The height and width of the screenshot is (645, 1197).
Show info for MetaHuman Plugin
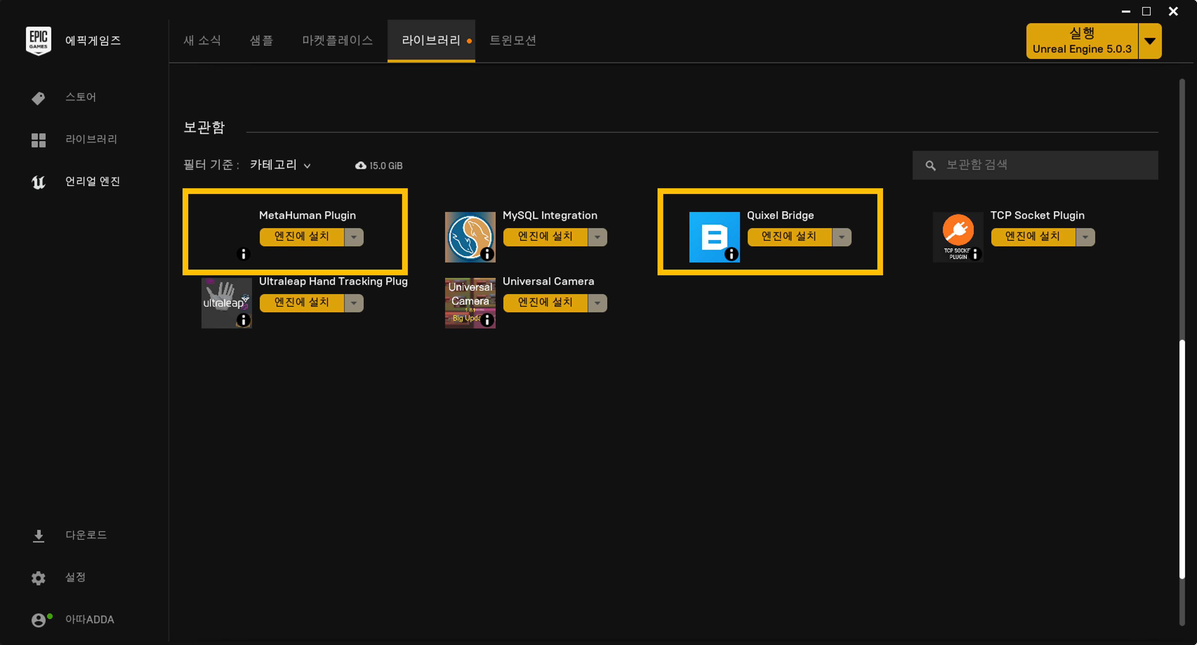[x=243, y=254]
